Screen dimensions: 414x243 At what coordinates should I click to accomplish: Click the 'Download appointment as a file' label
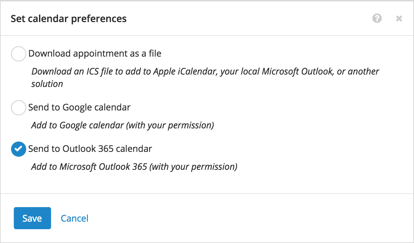(95, 54)
